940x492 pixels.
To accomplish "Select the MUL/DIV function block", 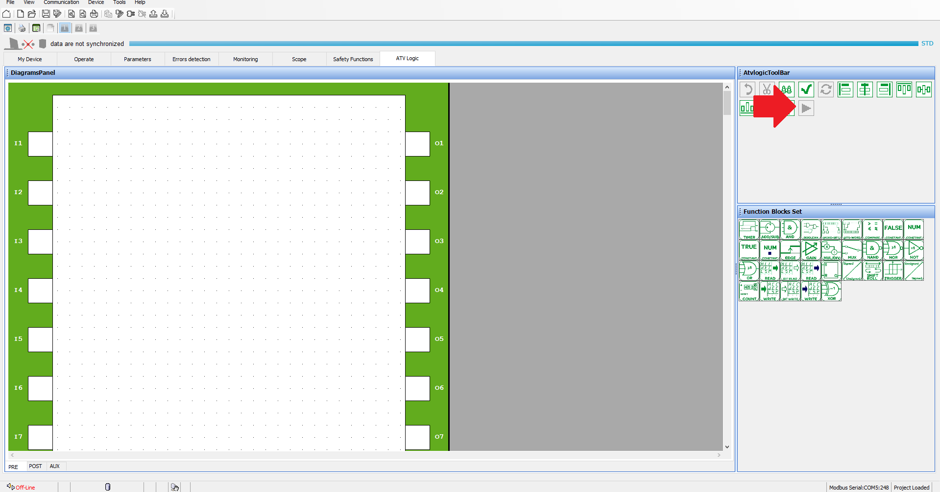I will (831, 250).
